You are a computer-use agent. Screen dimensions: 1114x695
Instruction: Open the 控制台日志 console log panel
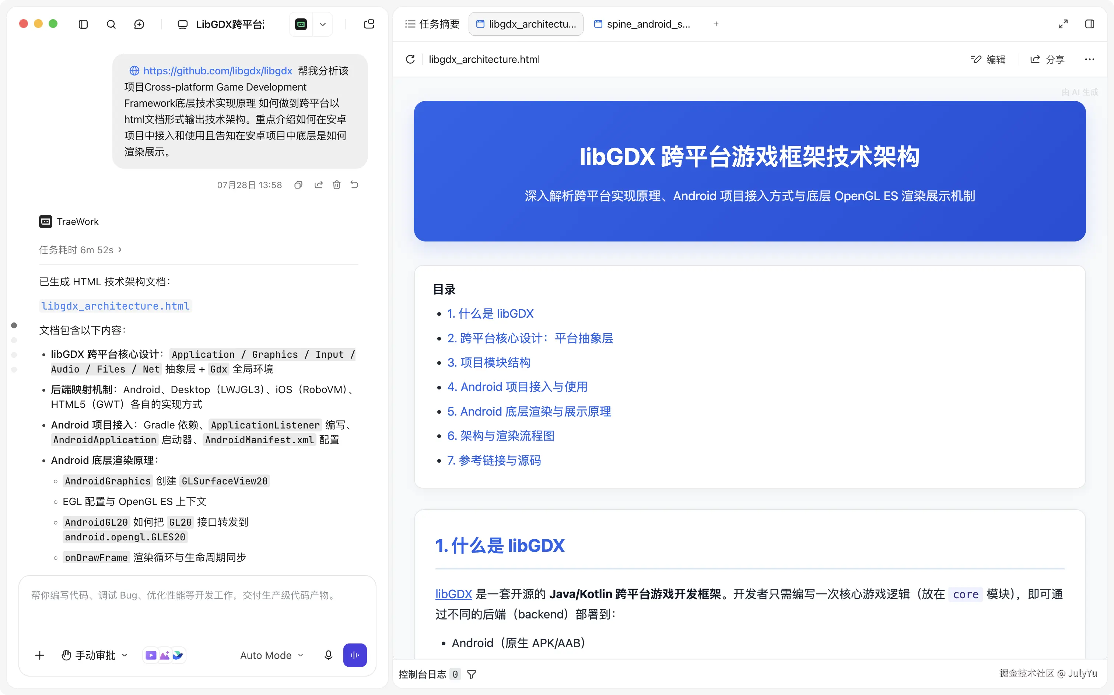pyautogui.click(x=422, y=674)
